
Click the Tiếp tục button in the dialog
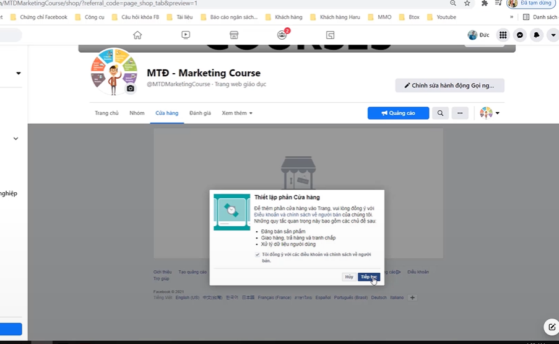[368, 277]
